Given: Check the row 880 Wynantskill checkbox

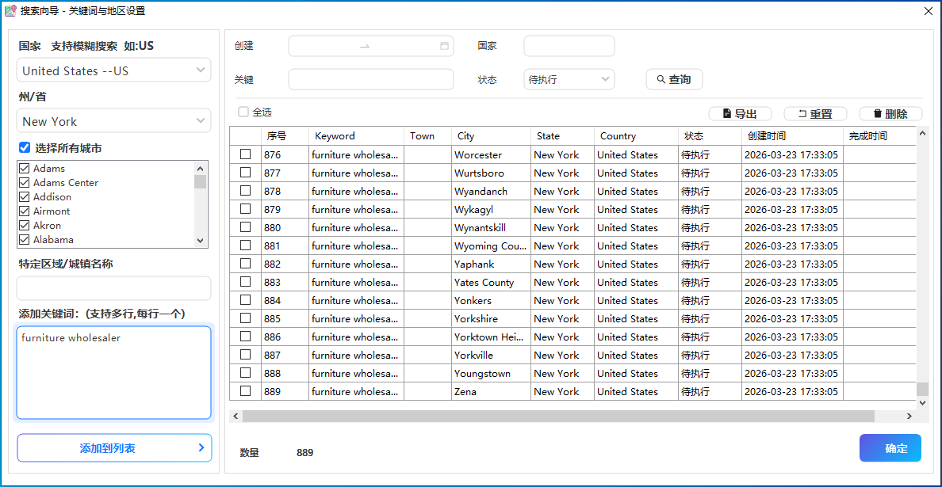Looking at the screenshot, I should pos(246,227).
